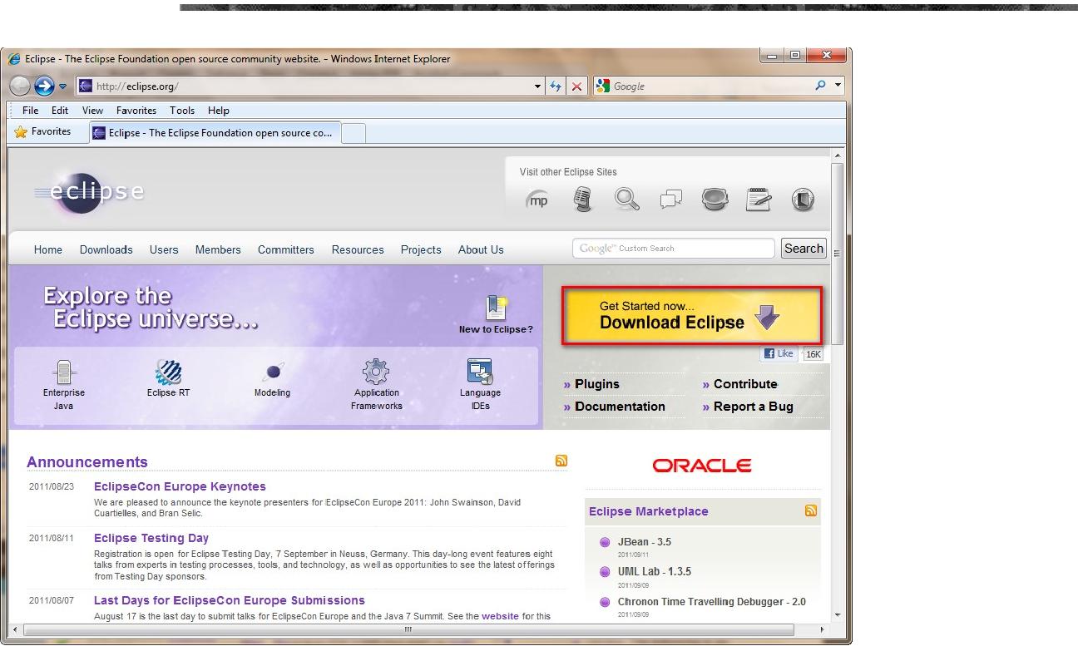Open the Edit menu
The width and height of the screenshot is (1078, 646).
(x=60, y=111)
